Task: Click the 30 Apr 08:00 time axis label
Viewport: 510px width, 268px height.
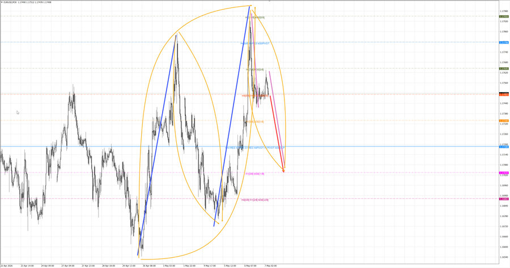Action: pyautogui.click(x=149, y=266)
